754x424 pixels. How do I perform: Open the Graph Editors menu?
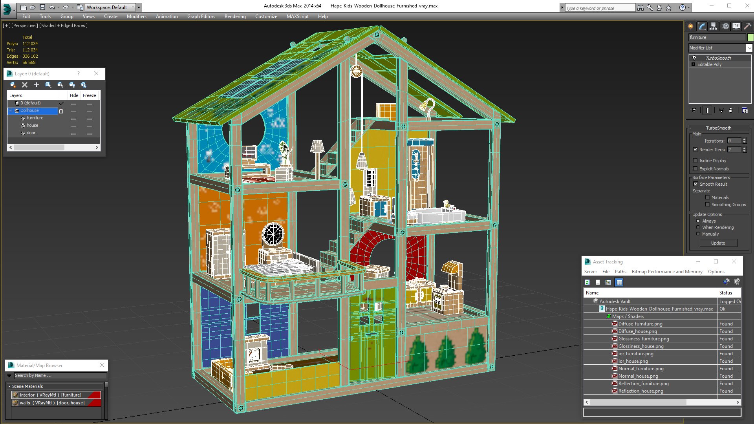[201, 16]
